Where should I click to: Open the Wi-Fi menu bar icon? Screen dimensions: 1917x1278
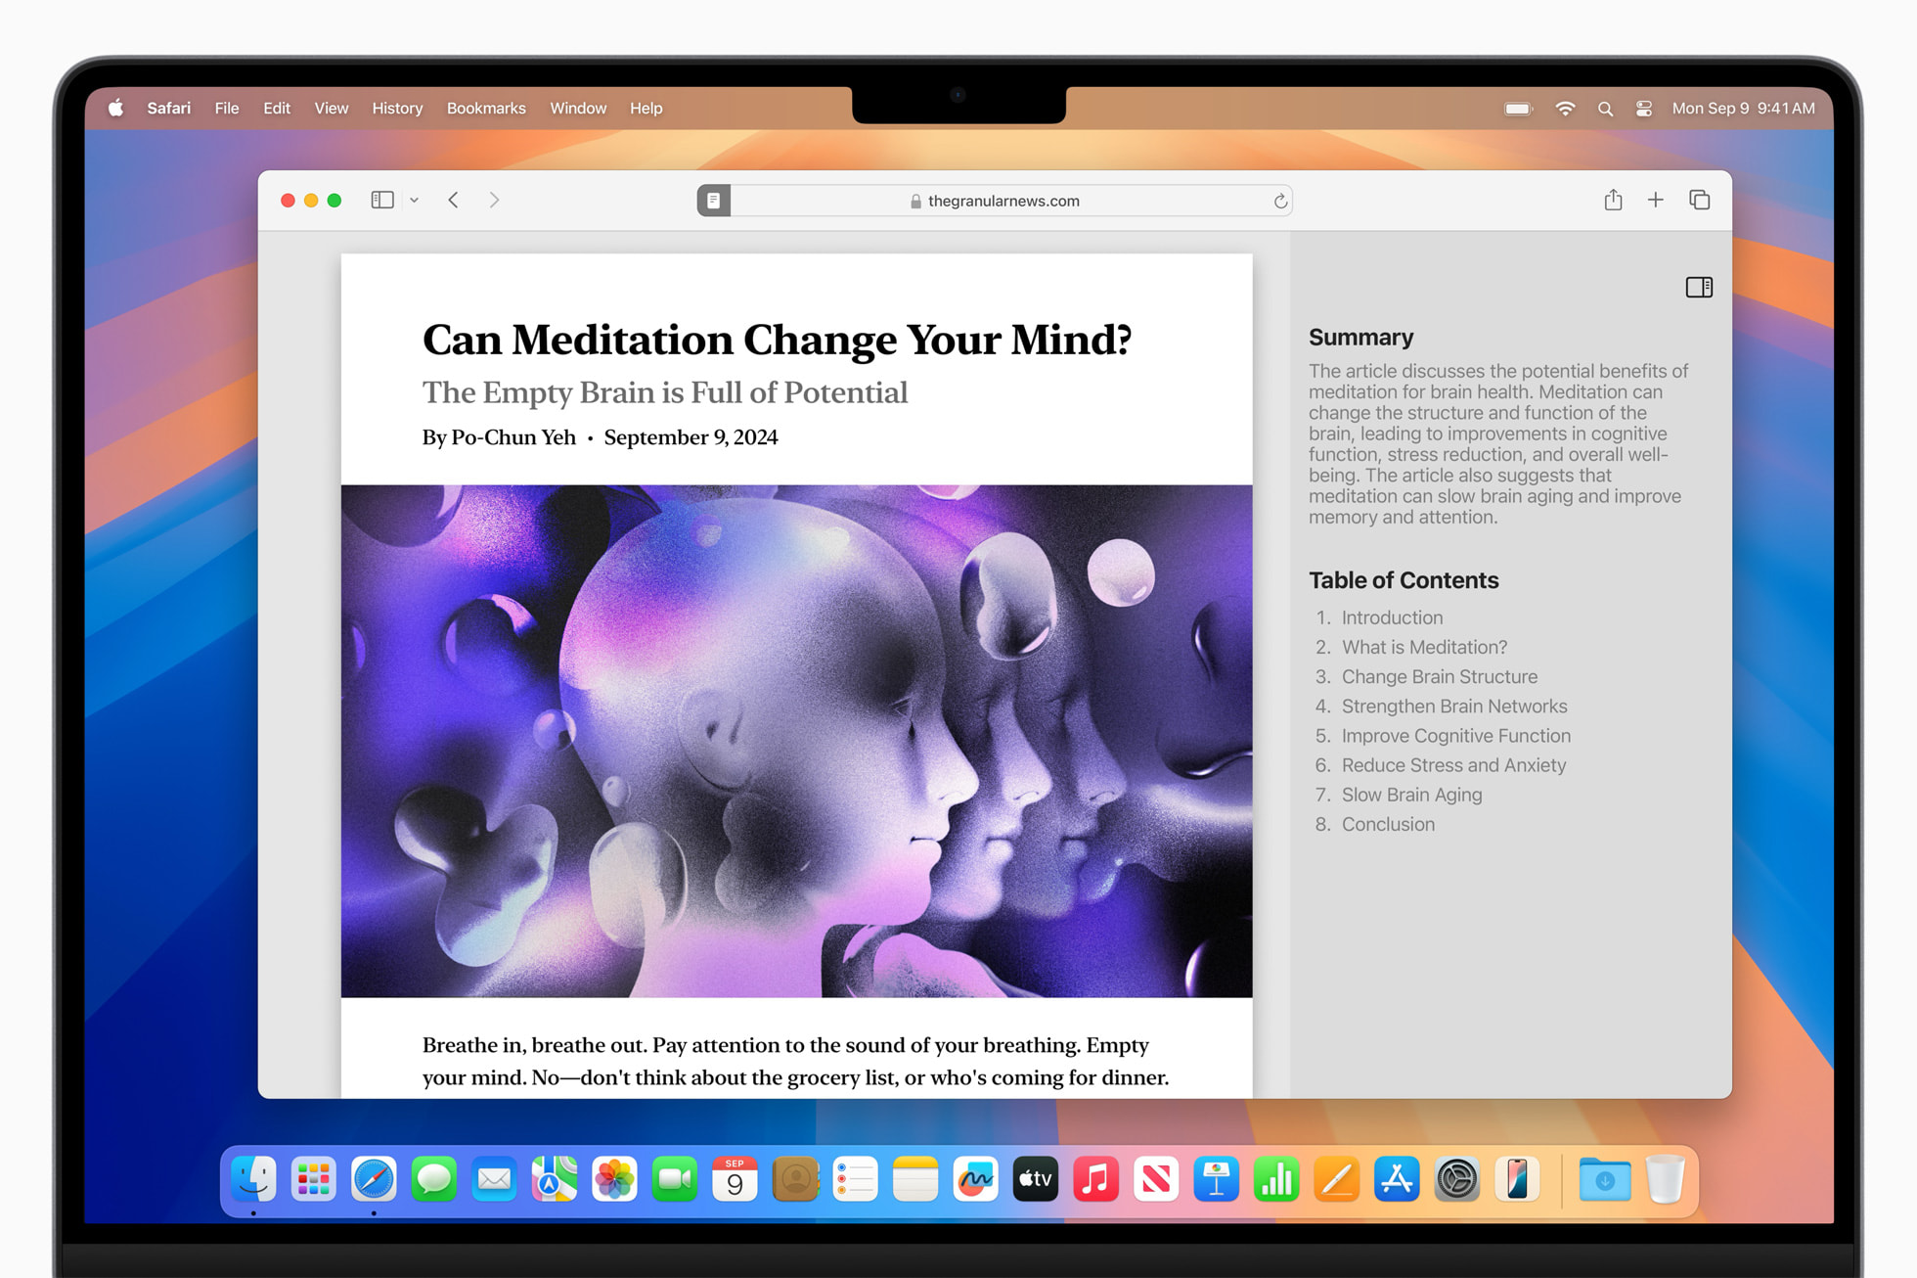pos(1565,109)
